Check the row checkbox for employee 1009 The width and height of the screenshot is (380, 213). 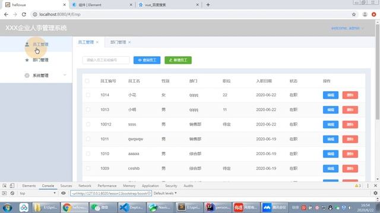[88, 168]
